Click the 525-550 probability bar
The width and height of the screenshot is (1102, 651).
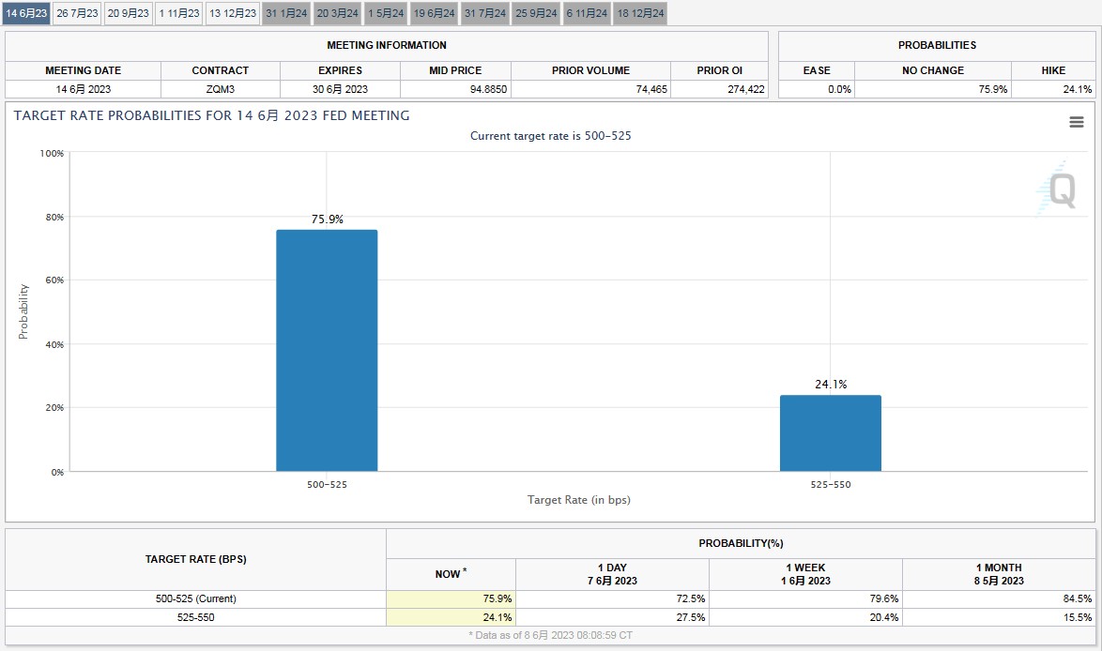(830, 432)
